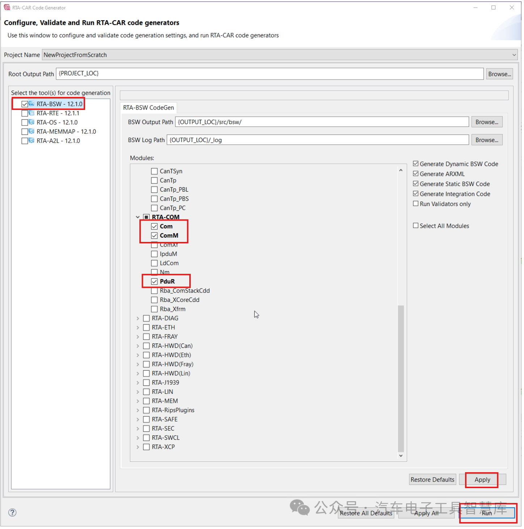Select the RTA-BSW CodeGen tab
Viewport: 524px width, 529px height.
(x=149, y=108)
